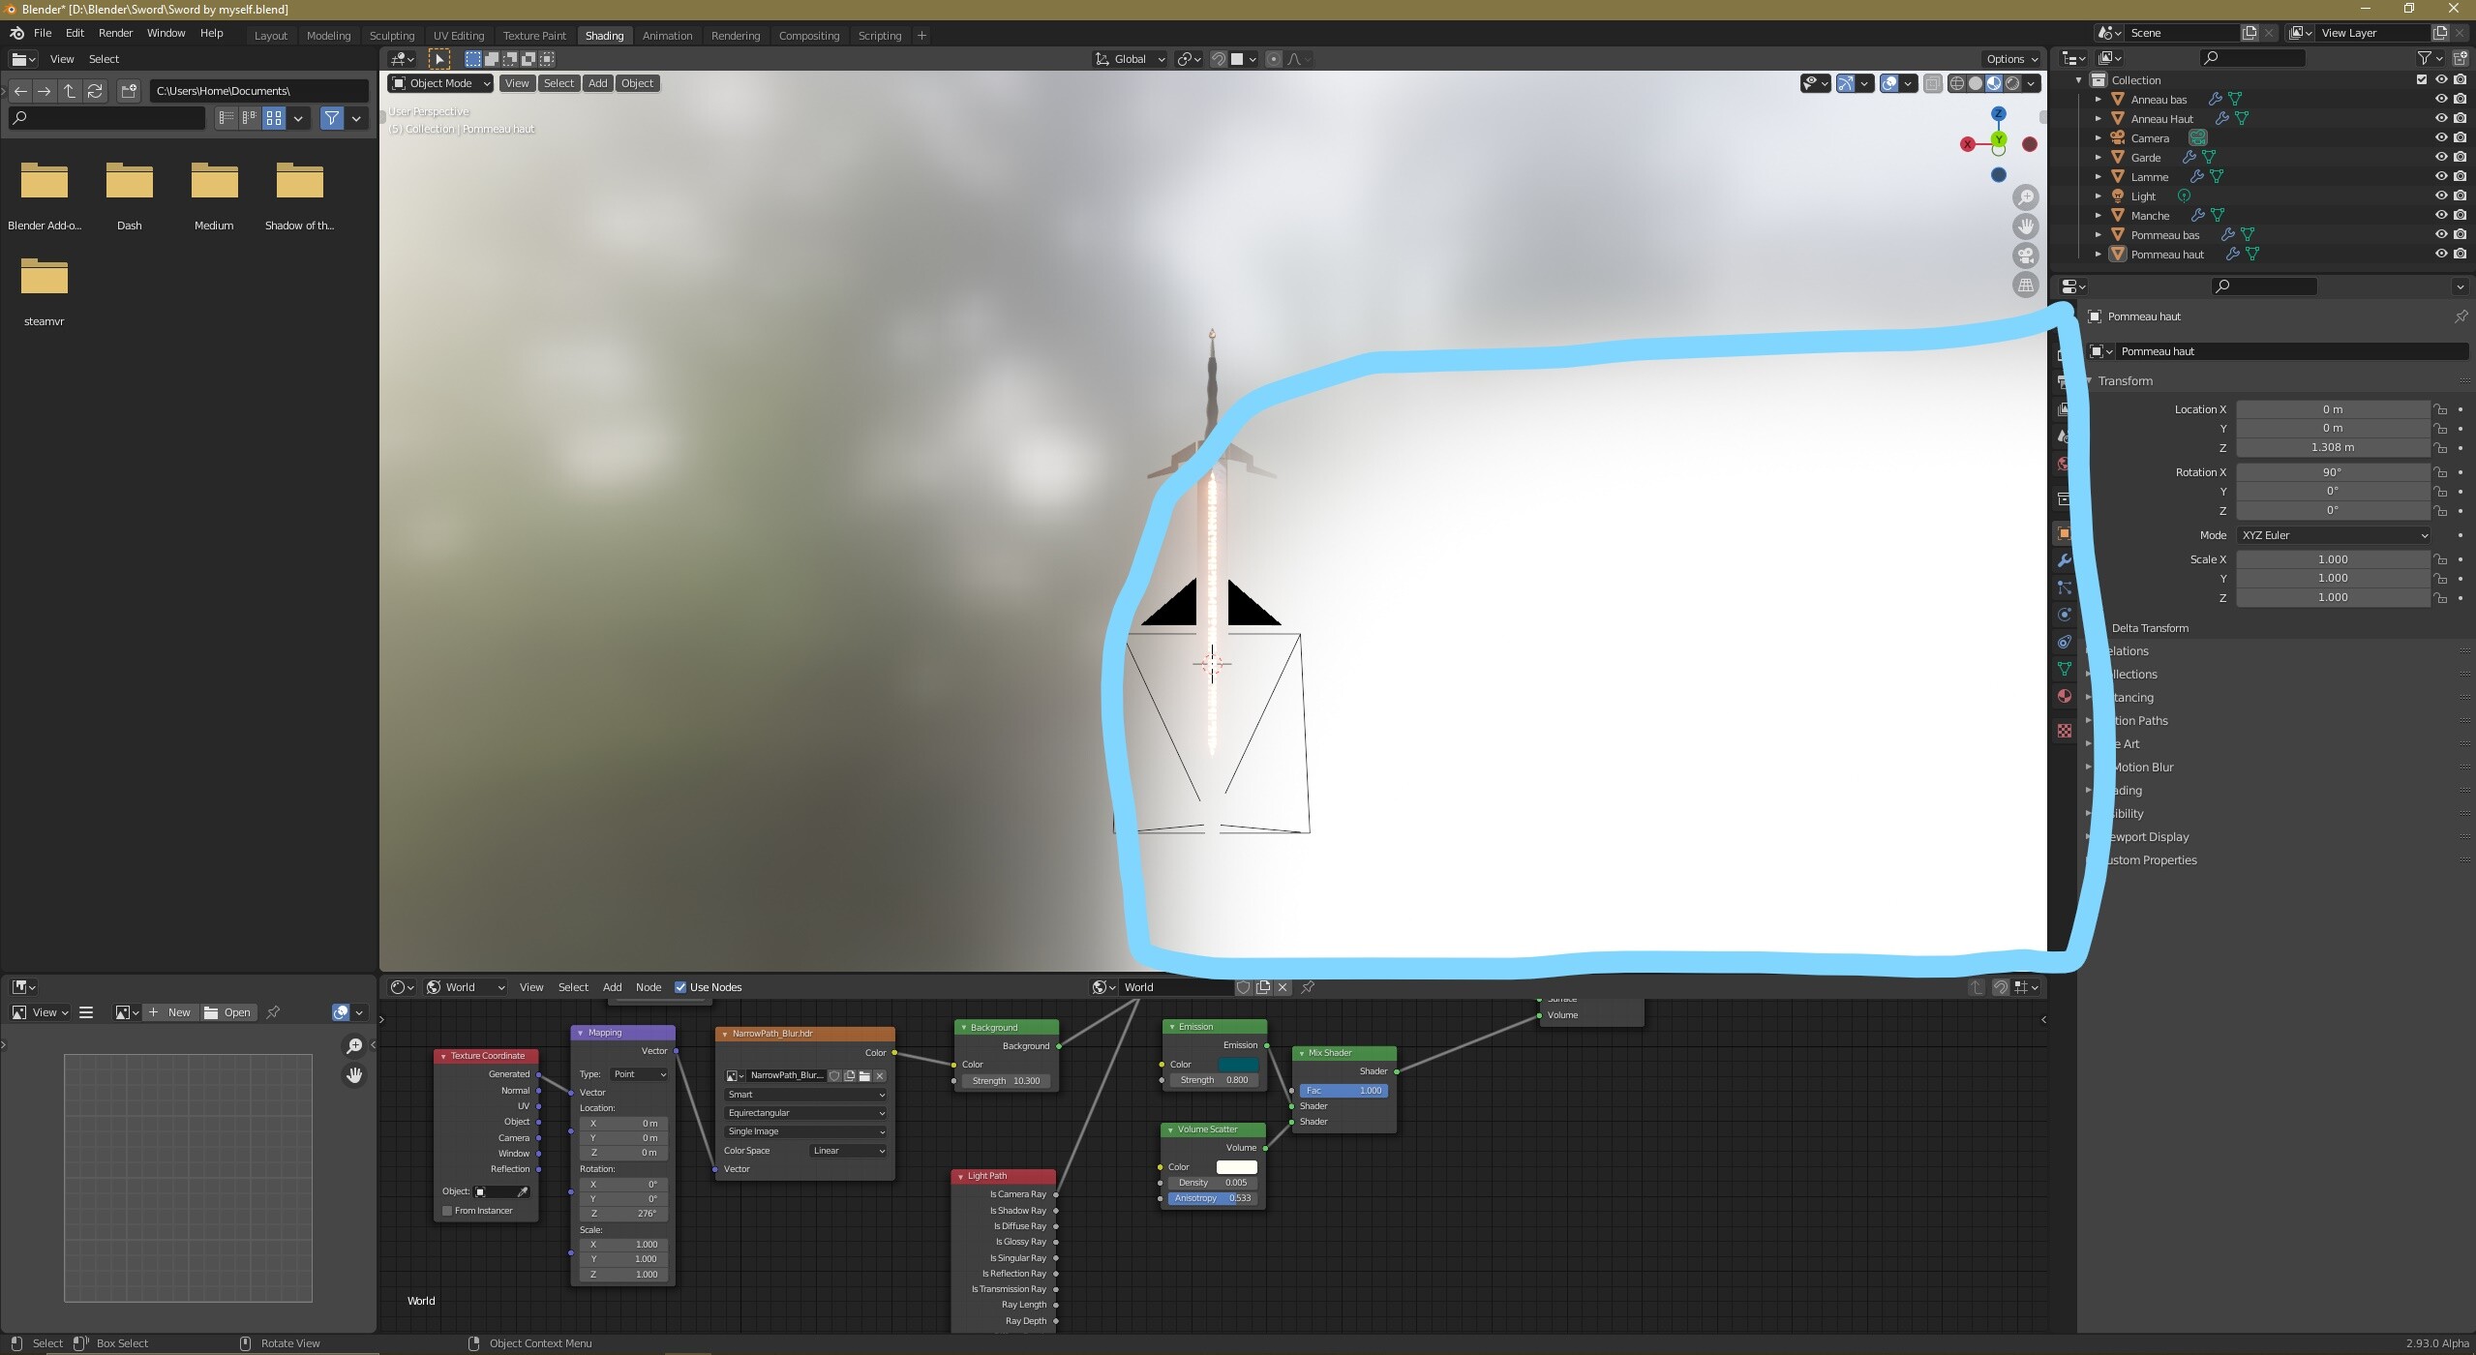
Task: Open node editor Add menu
Action: (612, 987)
